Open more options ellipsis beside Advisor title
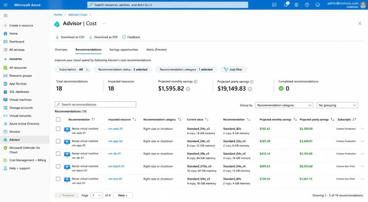The image size is (368, 202). 103,23
